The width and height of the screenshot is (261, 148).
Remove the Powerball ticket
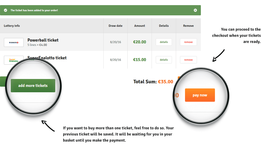[x=188, y=42]
